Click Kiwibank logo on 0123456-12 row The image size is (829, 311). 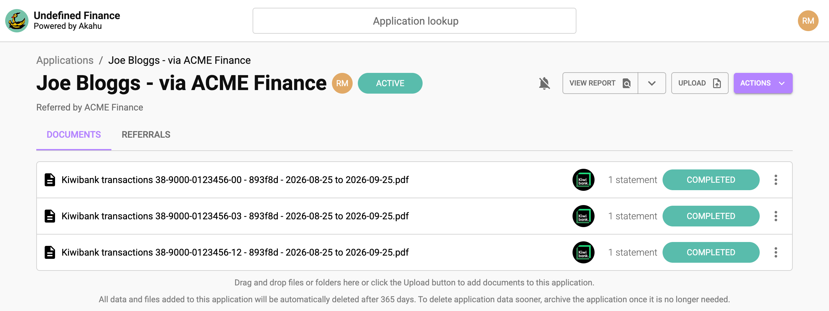pos(583,252)
